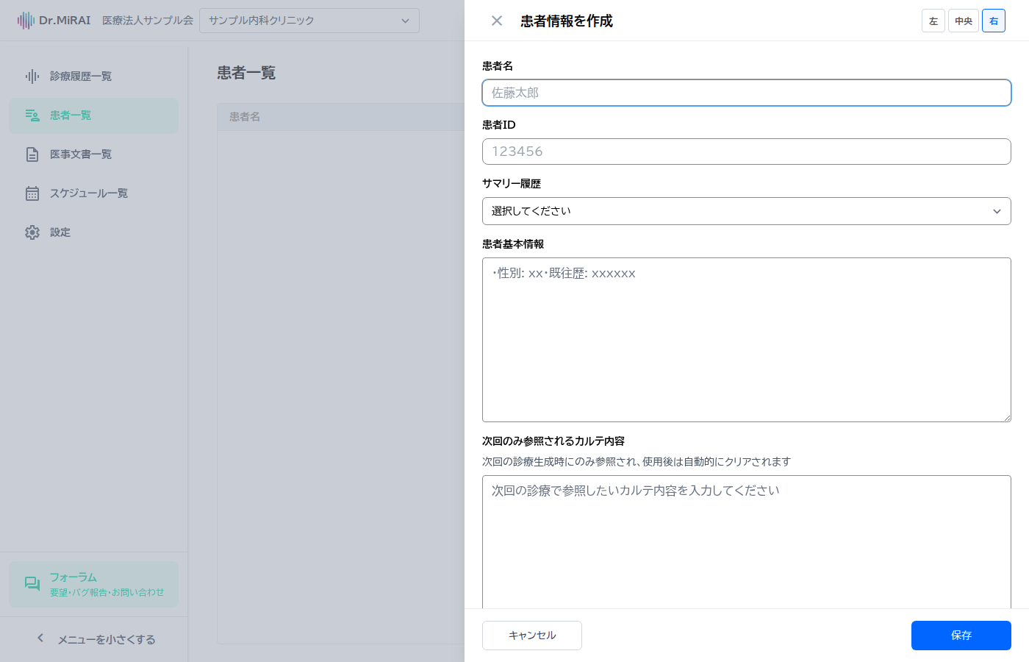
Task: Focus the 患者ID input field
Action: coord(747,152)
